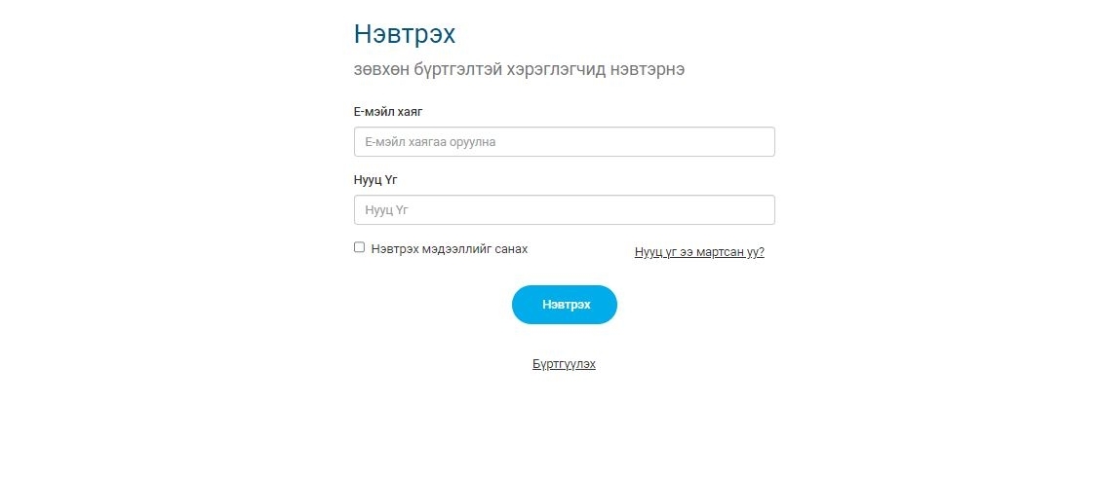Click the Нэвтрэх мэдээллийг санах label text
The height and width of the screenshot is (477, 1102).
pyautogui.click(x=450, y=249)
